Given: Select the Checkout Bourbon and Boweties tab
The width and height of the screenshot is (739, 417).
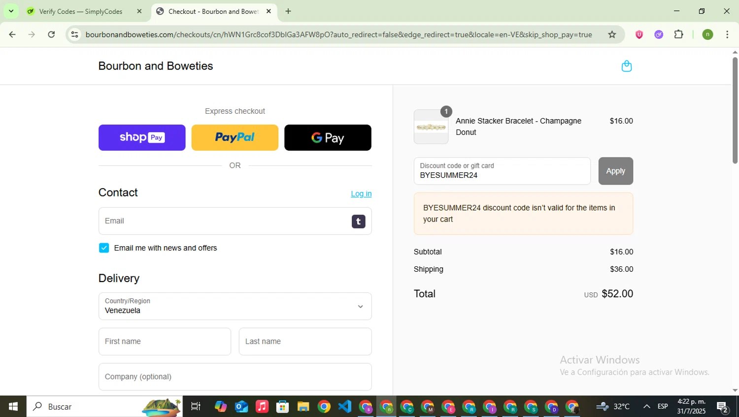Looking at the screenshot, I should point(214,11).
